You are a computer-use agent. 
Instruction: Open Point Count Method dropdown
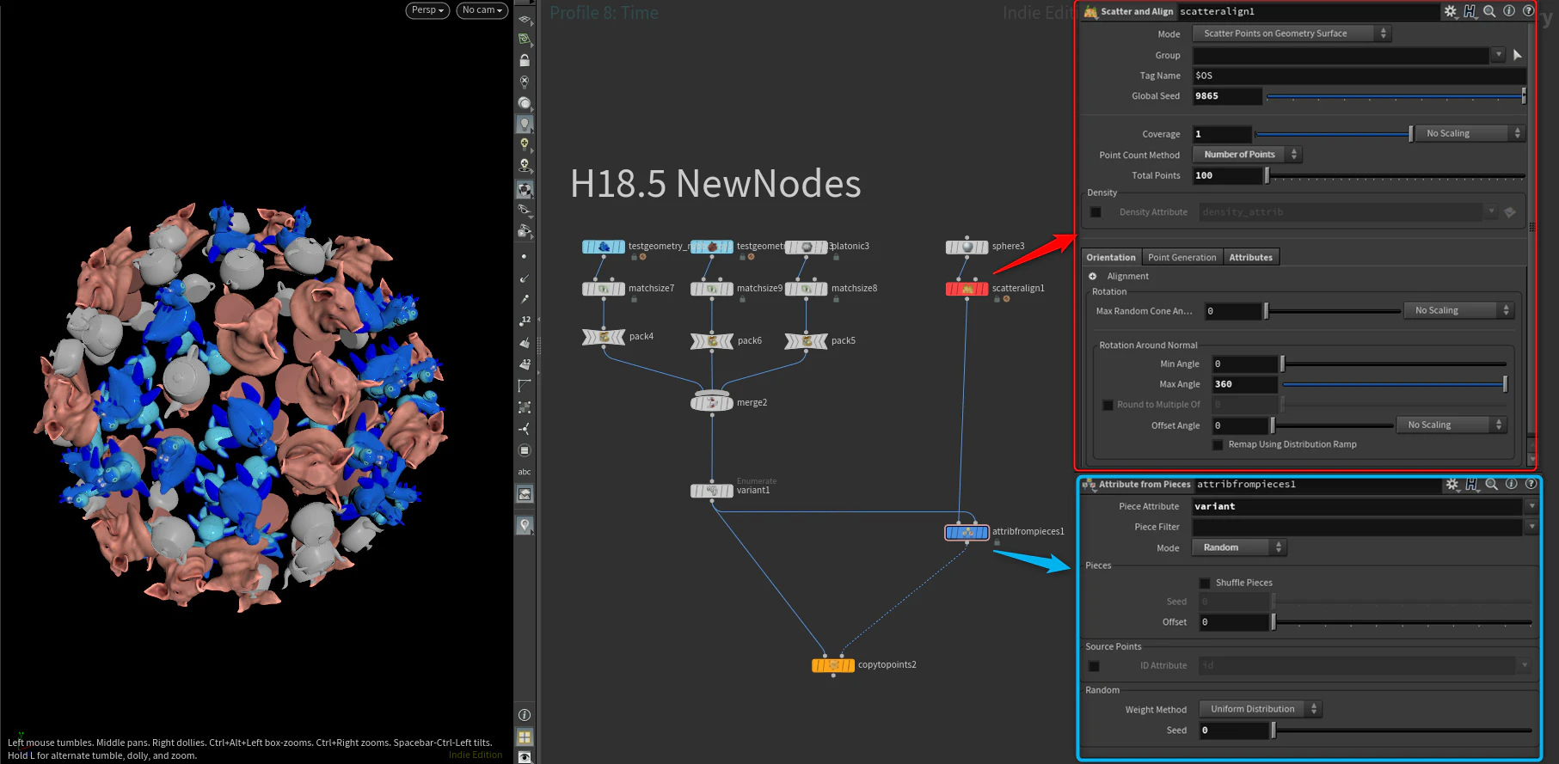tap(1247, 155)
